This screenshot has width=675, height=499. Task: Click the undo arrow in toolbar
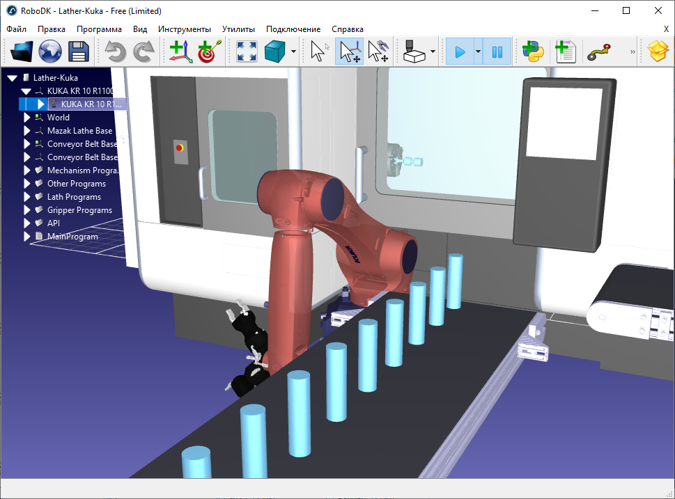pyautogui.click(x=116, y=52)
